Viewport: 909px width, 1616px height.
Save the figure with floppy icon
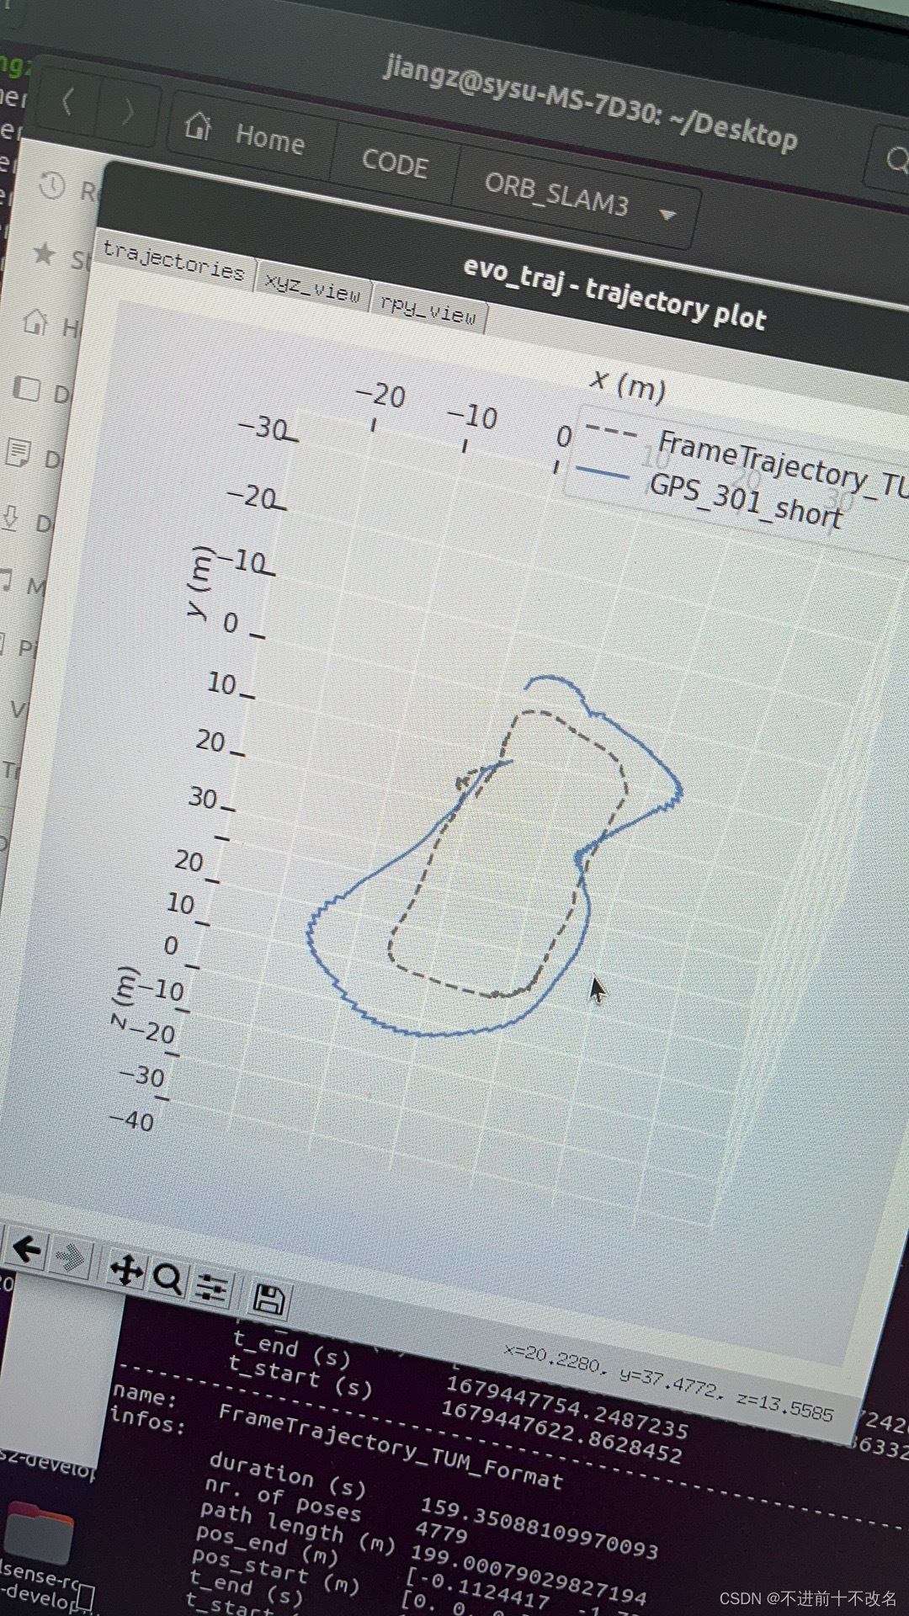point(269,1300)
